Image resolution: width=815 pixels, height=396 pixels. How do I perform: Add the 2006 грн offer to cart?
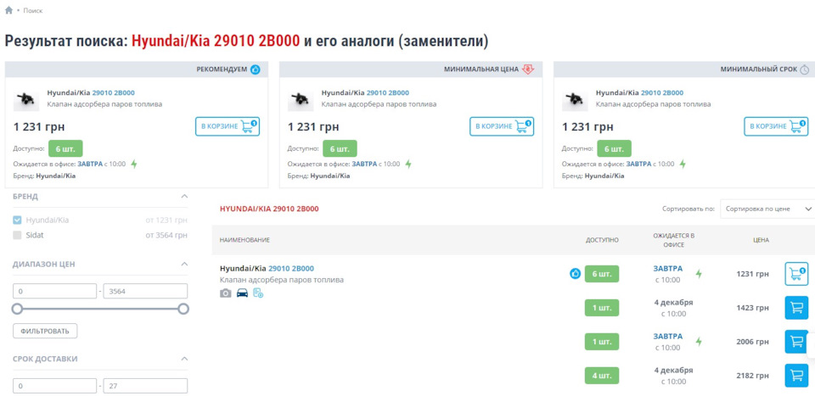(796, 342)
